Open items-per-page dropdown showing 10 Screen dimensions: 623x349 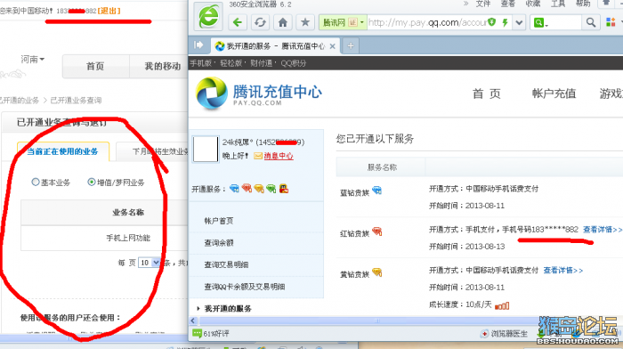pyautogui.click(x=149, y=263)
